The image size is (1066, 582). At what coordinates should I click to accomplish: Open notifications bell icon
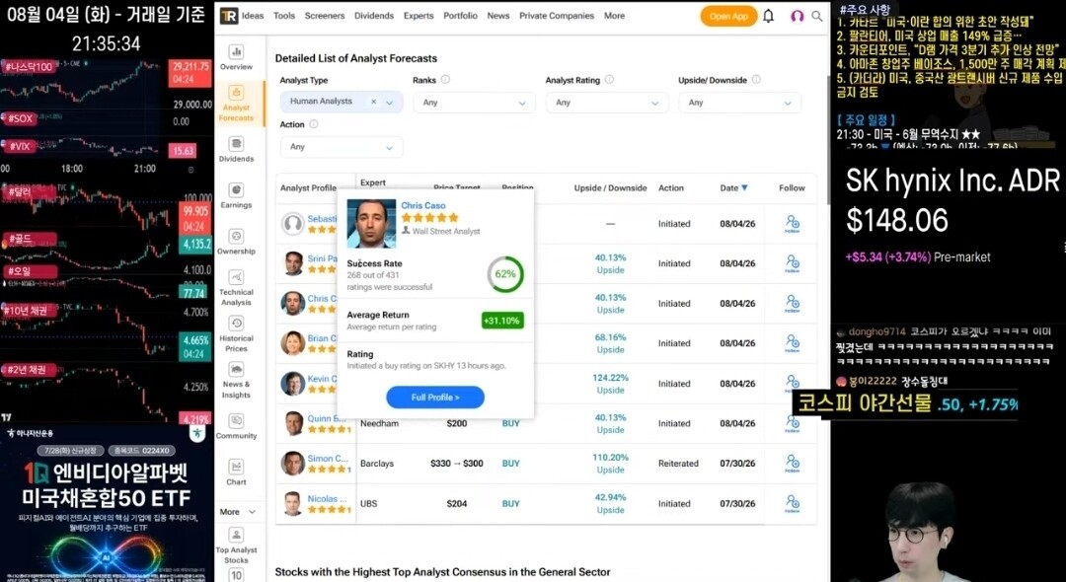point(768,16)
